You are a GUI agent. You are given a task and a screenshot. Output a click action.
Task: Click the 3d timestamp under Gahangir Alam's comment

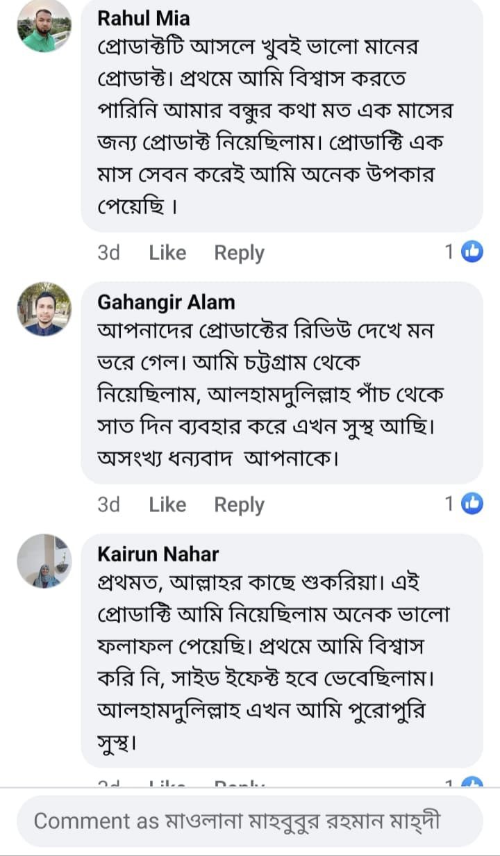click(x=108, y=504)
